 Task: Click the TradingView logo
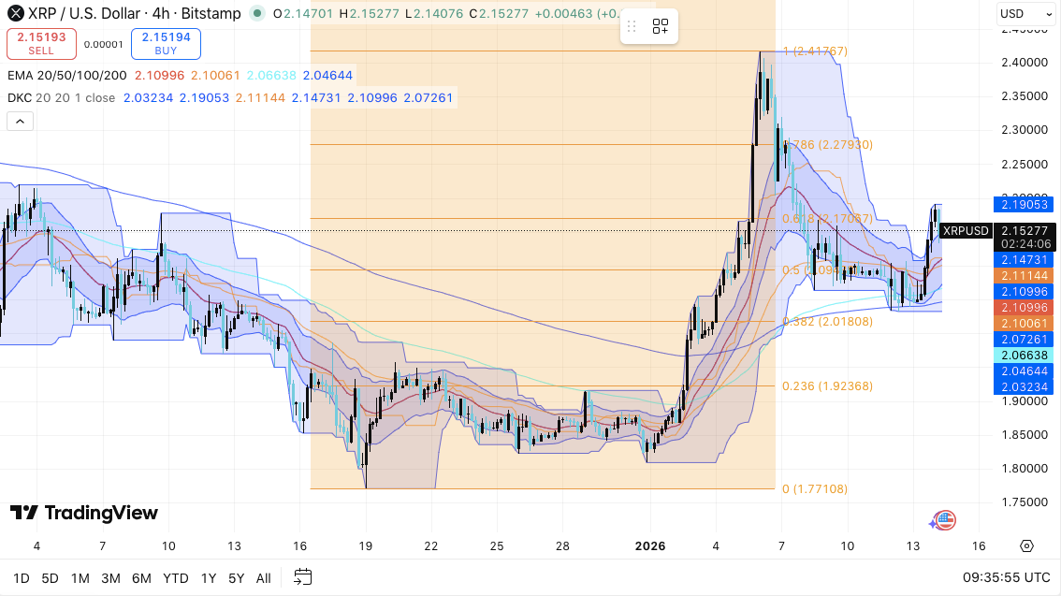pos(84,513)
